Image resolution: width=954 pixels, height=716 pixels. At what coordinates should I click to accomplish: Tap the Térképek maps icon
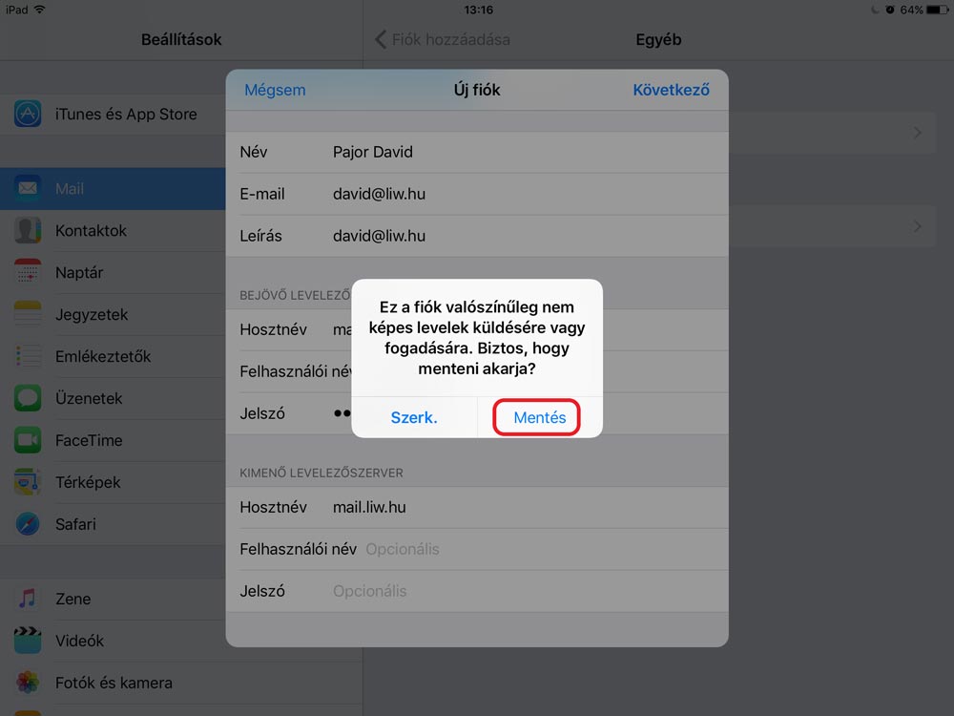pyautogui.click(x=28, y=483)
